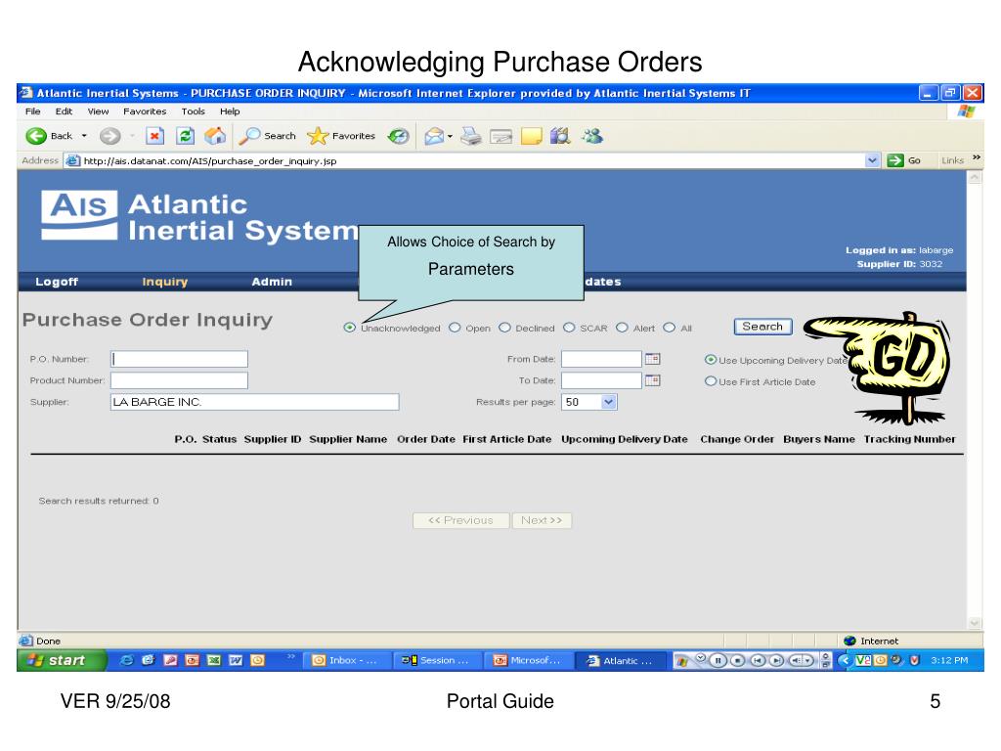The width and height of the screenshot is (1001, 751).
Task: Click the Stop loading icon
Action: coord(154,136)
